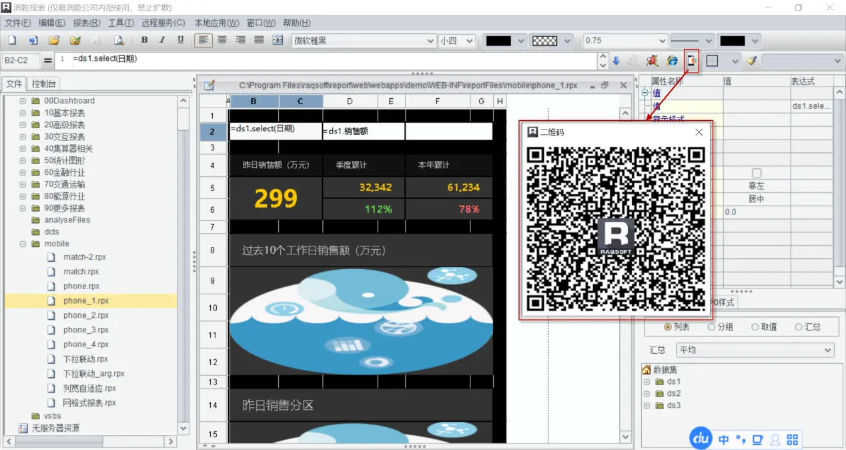
Task: Open the 帮助(H) menu
Action: point(297,23)
